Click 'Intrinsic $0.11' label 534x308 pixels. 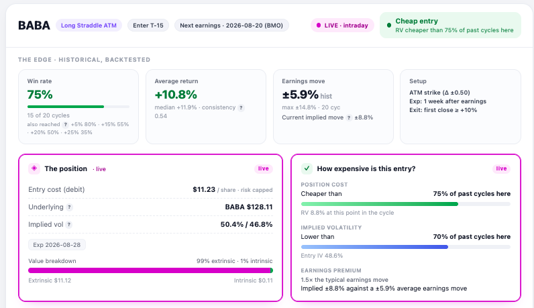(x=254, y=280)
